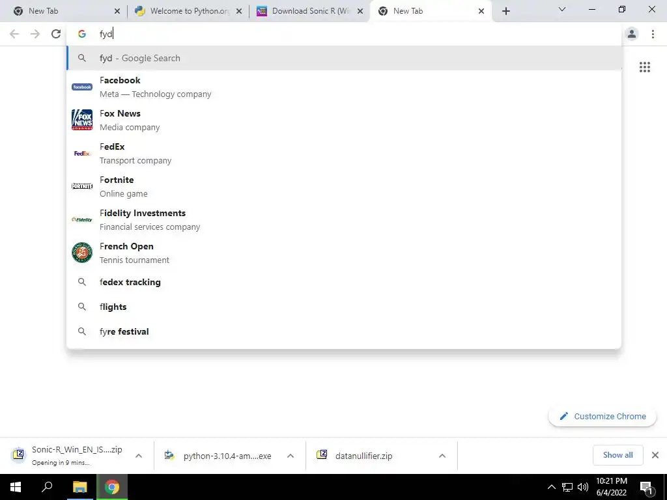Open File Explorer from taskbar
Screen dimensions: 667x500
(x=79, y=487)
